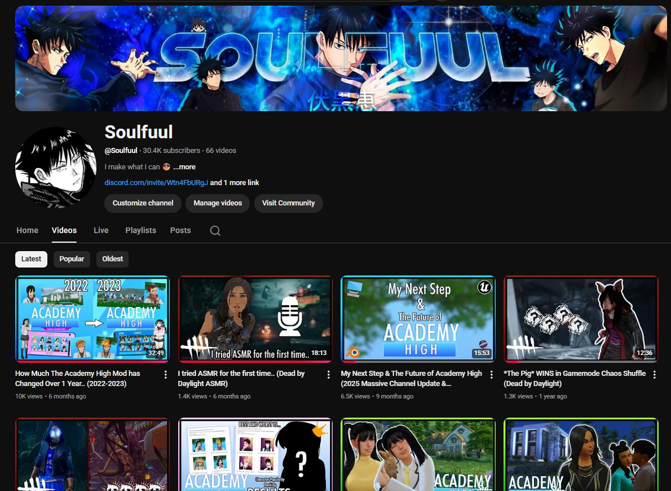
Task: Open the hooded masked killer thumbnail
Action: 92,454
